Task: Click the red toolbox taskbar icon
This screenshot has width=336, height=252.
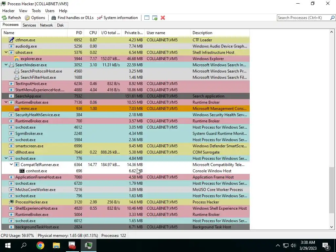Action: [72, 245]
